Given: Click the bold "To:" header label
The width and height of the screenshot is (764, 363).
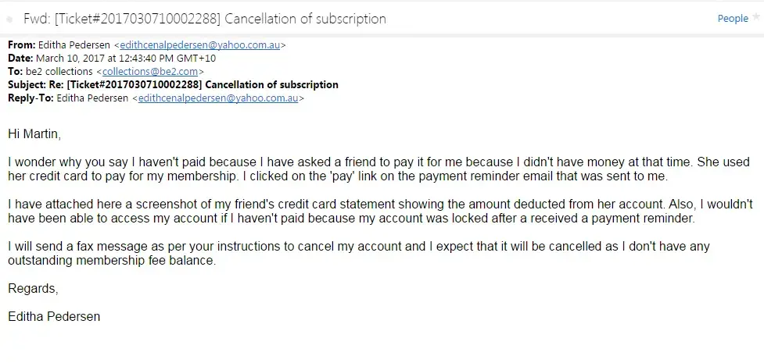Looking at the screenshot, I should (15, 71).
